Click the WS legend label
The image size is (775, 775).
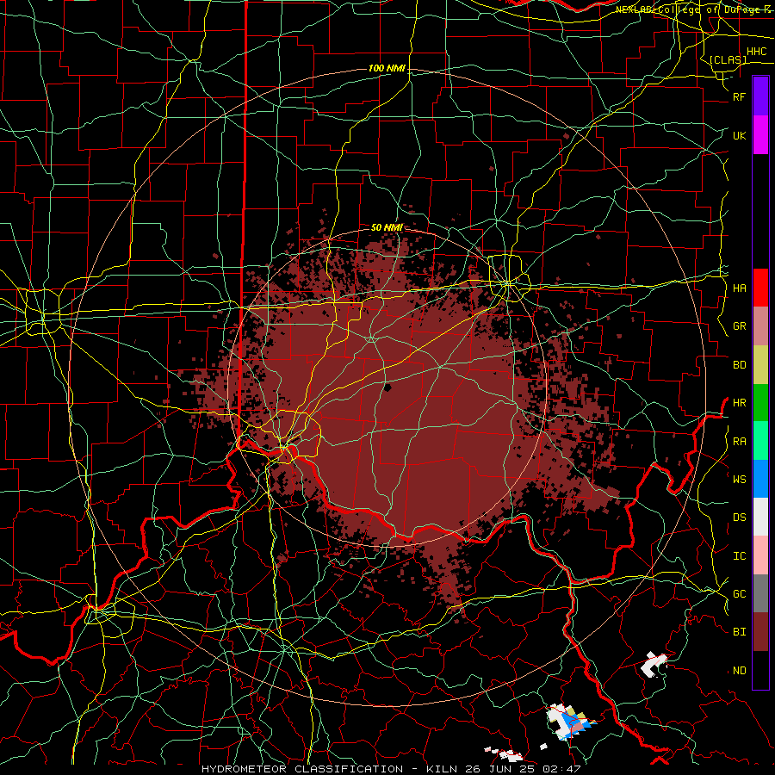pyautogui.click(x=740, y=480)
